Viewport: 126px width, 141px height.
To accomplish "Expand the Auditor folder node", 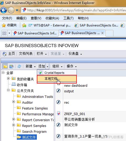I will (x=13, y=102).
